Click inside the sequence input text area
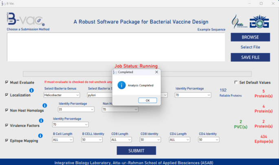The width and height of the screenshot is (279, 165). pyautogui.click(x=116, y=47)
